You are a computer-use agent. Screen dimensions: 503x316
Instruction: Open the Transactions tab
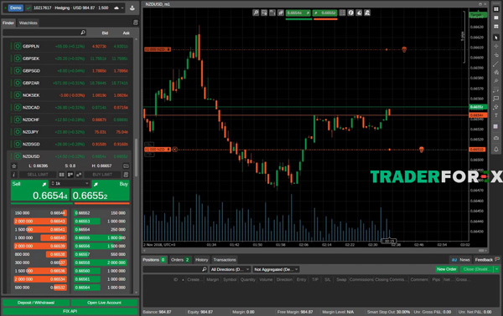click(x=225, y=260)
